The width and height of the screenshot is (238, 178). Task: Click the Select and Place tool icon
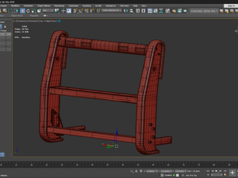click(39, 11)
